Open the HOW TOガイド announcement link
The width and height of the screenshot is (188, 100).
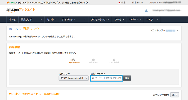52,3
